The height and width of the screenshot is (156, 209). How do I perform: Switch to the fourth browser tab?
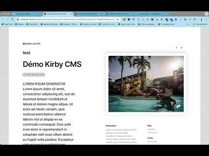click(x=120, y=14)
